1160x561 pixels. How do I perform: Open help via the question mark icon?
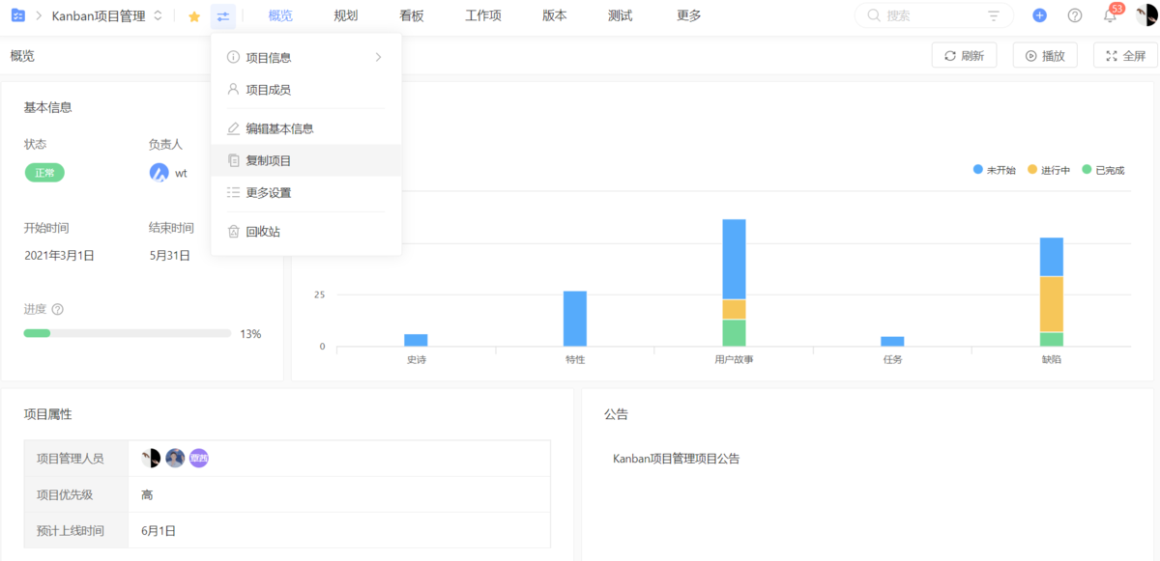[1074, 15]
